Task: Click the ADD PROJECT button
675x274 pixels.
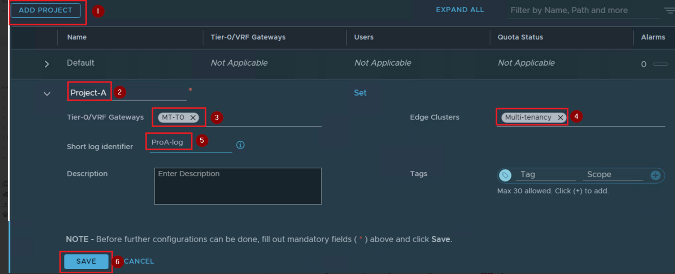Action: click(x=45, y=10)
